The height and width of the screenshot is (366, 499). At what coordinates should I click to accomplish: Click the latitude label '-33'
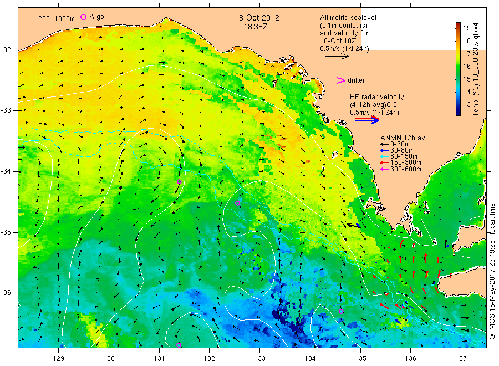pyautogui.click(x=6, y=110)
